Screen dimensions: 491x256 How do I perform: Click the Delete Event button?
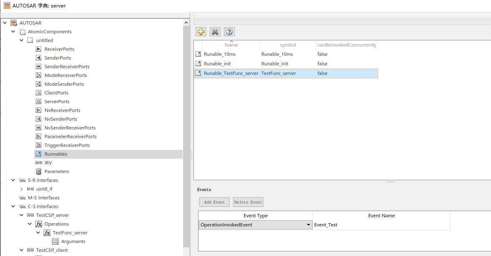248,202
